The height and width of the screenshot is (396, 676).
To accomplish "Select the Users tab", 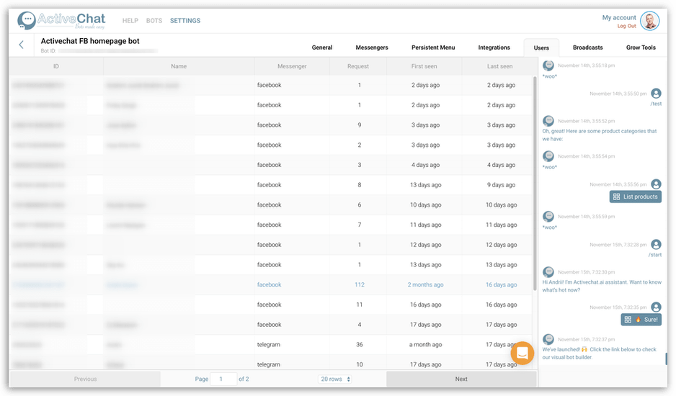I will (x=541, y=48).
